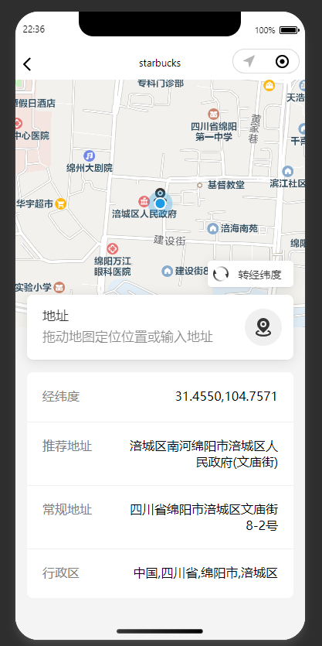Viewport: 322px width, 646px height.
Task: Tap the 涪城区人民政府 government building icon
Action: pos(144,201)
